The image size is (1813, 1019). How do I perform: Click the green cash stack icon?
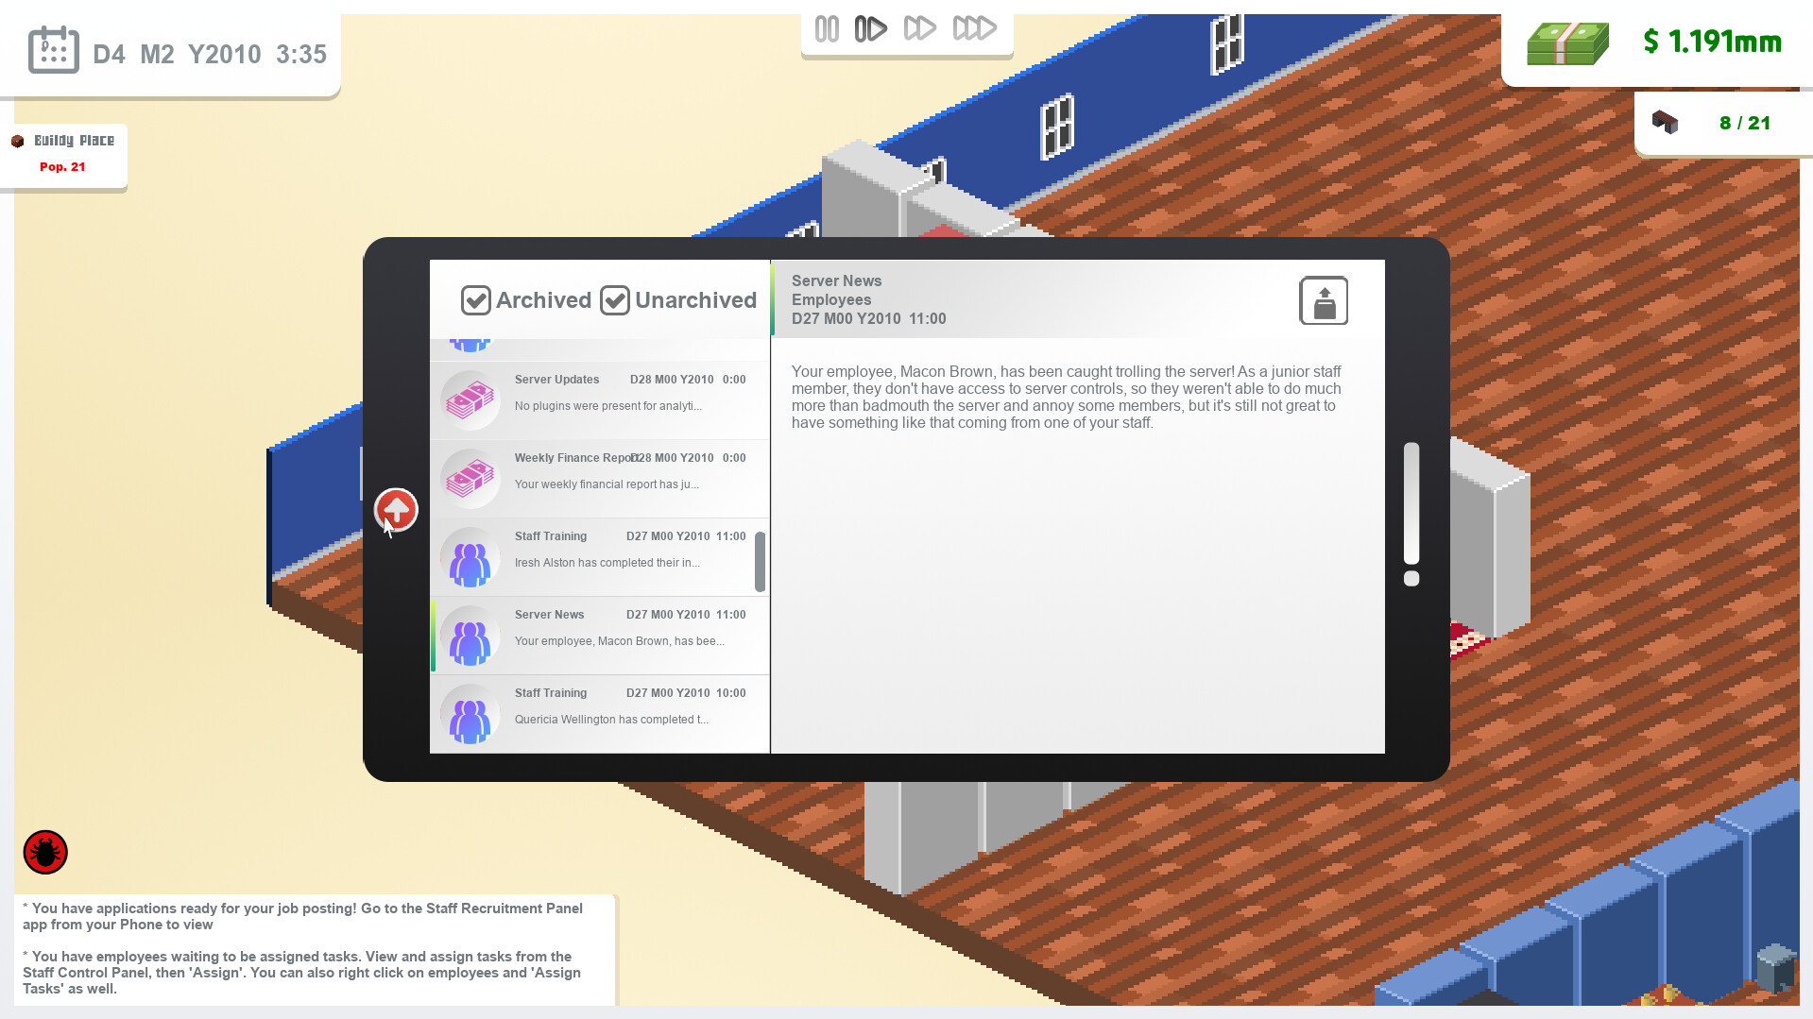click(x=1567, y=43)
